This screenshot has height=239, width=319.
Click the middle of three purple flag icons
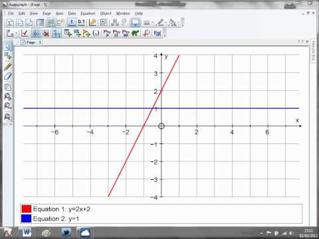point(116,33)
